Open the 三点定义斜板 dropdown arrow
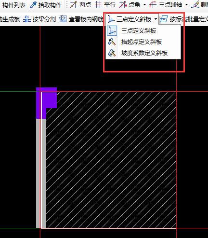This screenshot has width=208, height=238. point(156,19)
